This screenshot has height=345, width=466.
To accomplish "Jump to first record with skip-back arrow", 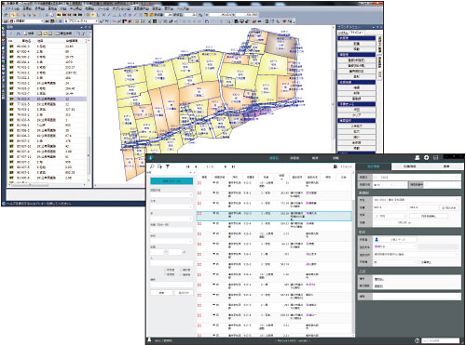I will pyautogui.click(x=188, y=166).
